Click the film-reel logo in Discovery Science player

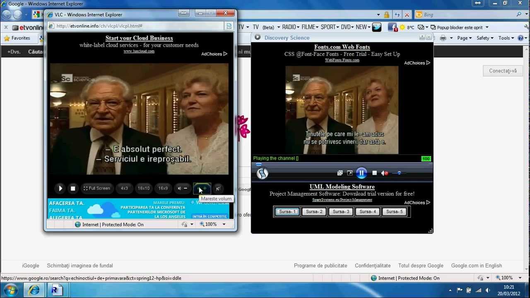point(262,173)
